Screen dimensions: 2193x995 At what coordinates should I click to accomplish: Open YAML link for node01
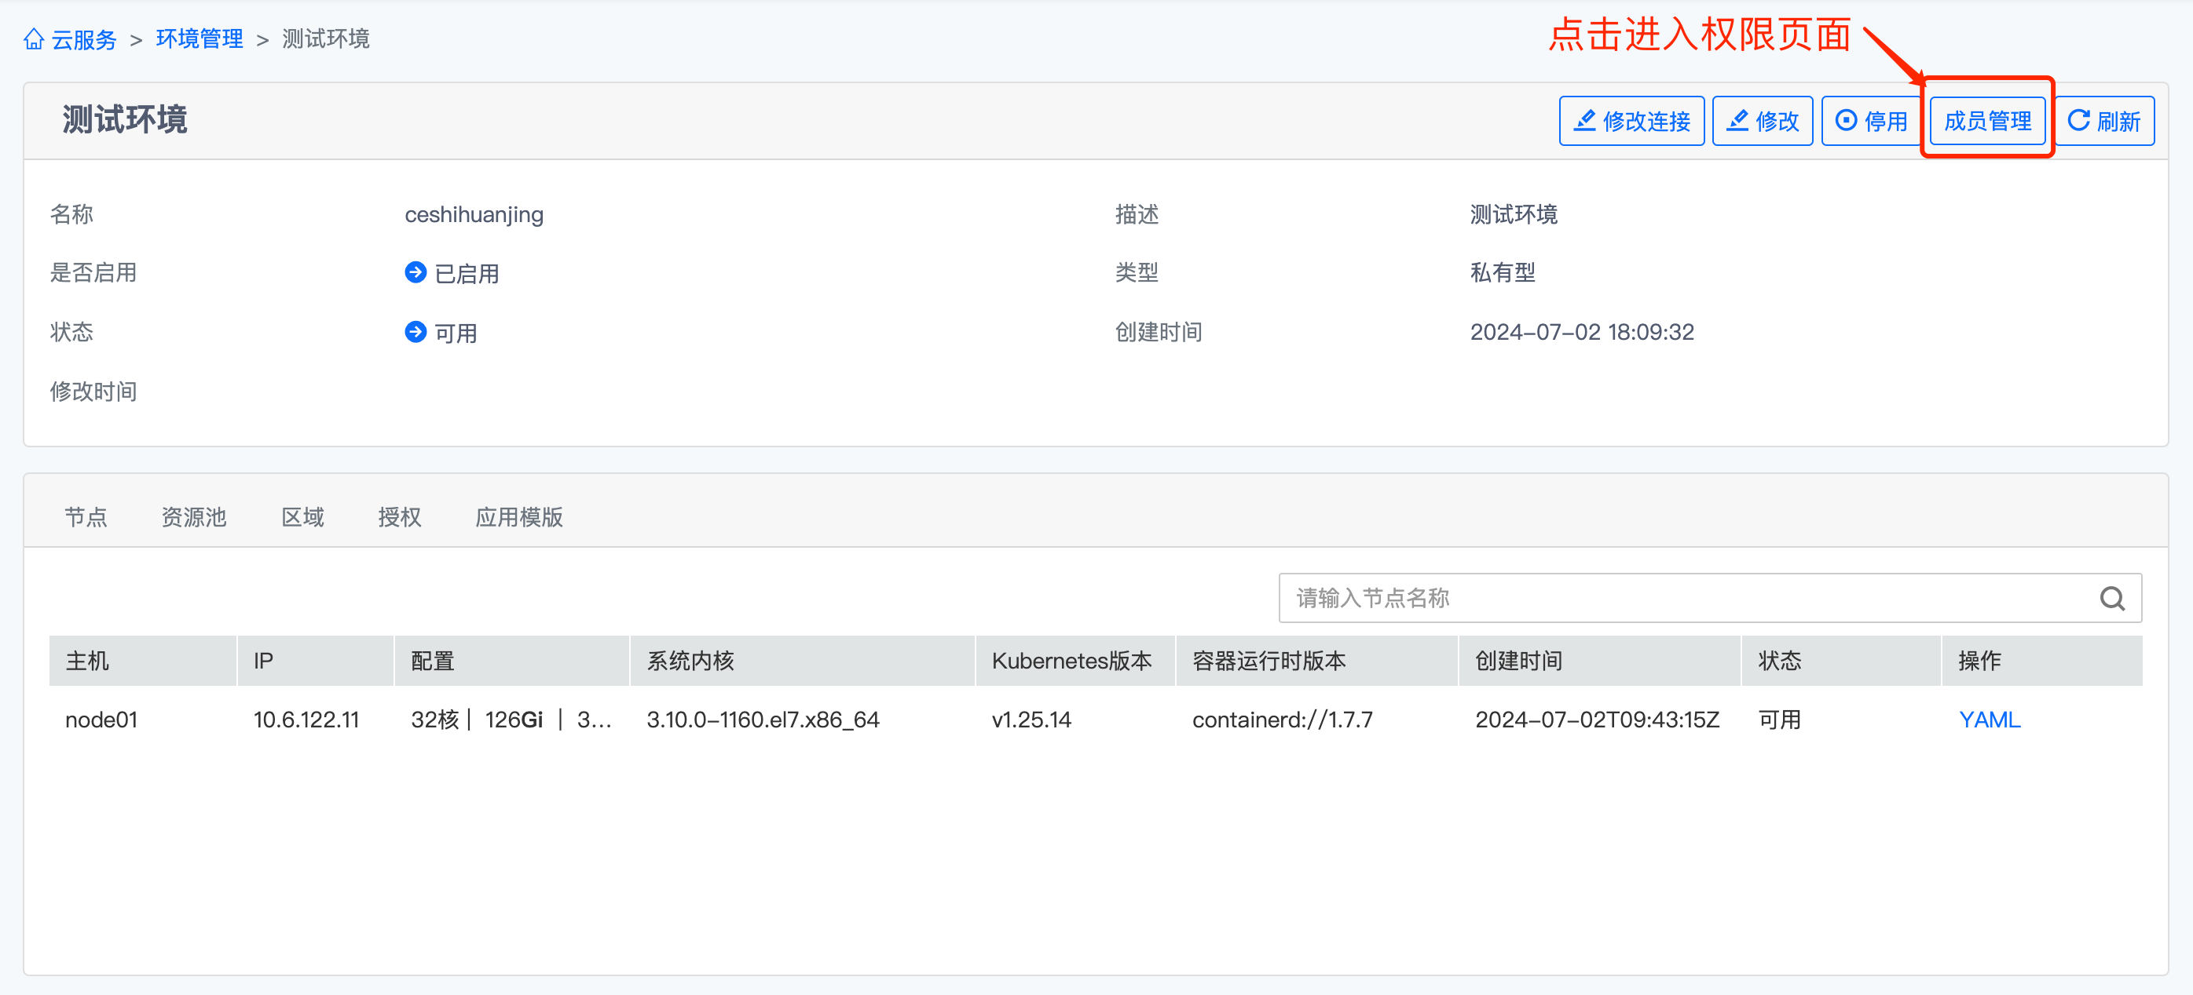point(1990,720)
